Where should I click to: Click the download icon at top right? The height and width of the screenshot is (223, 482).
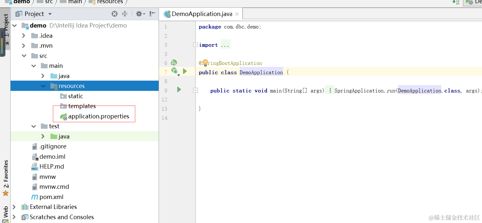coord(456,2)
